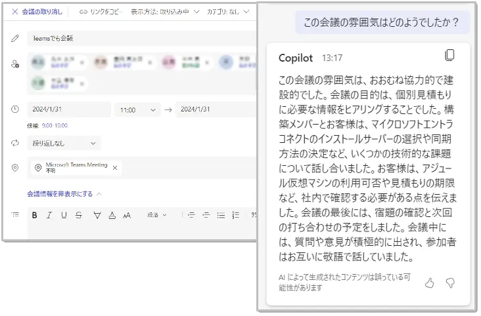This screenshot has height=316, width=481.
Task: Toggle bold formatting
Action: coord(35,215)
